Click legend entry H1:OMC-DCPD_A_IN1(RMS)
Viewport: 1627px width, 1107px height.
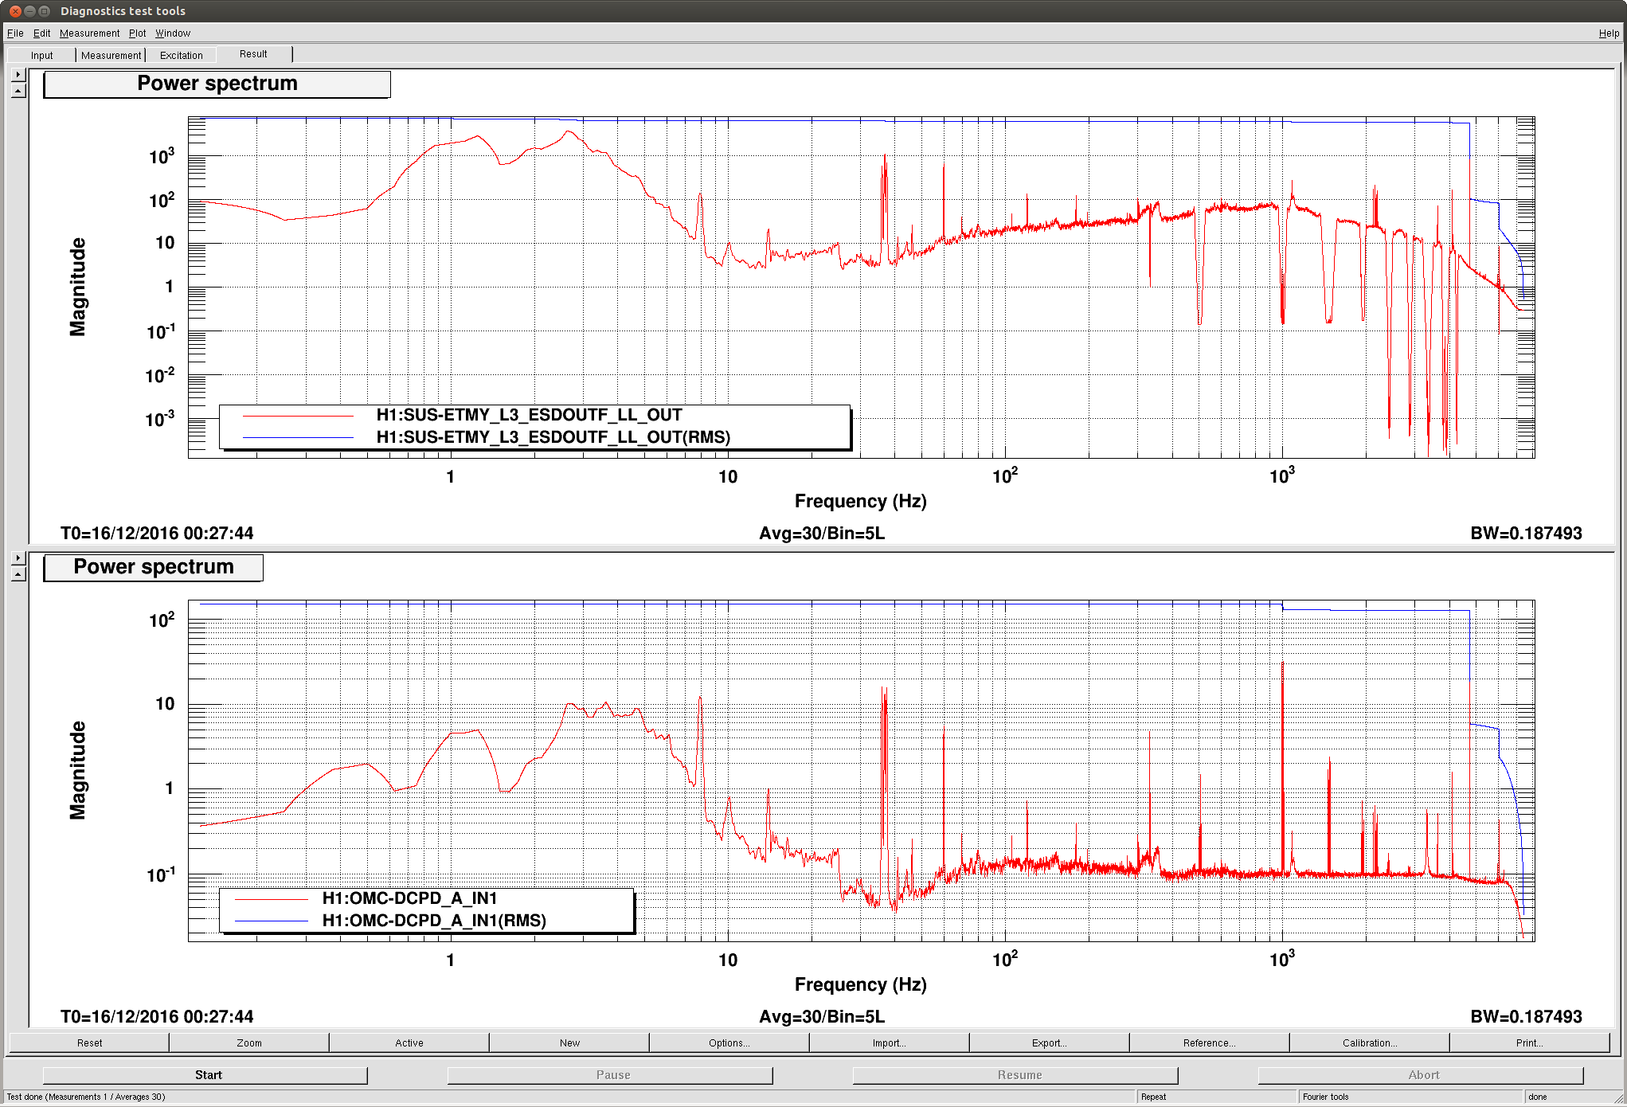[x=434, y=921]
